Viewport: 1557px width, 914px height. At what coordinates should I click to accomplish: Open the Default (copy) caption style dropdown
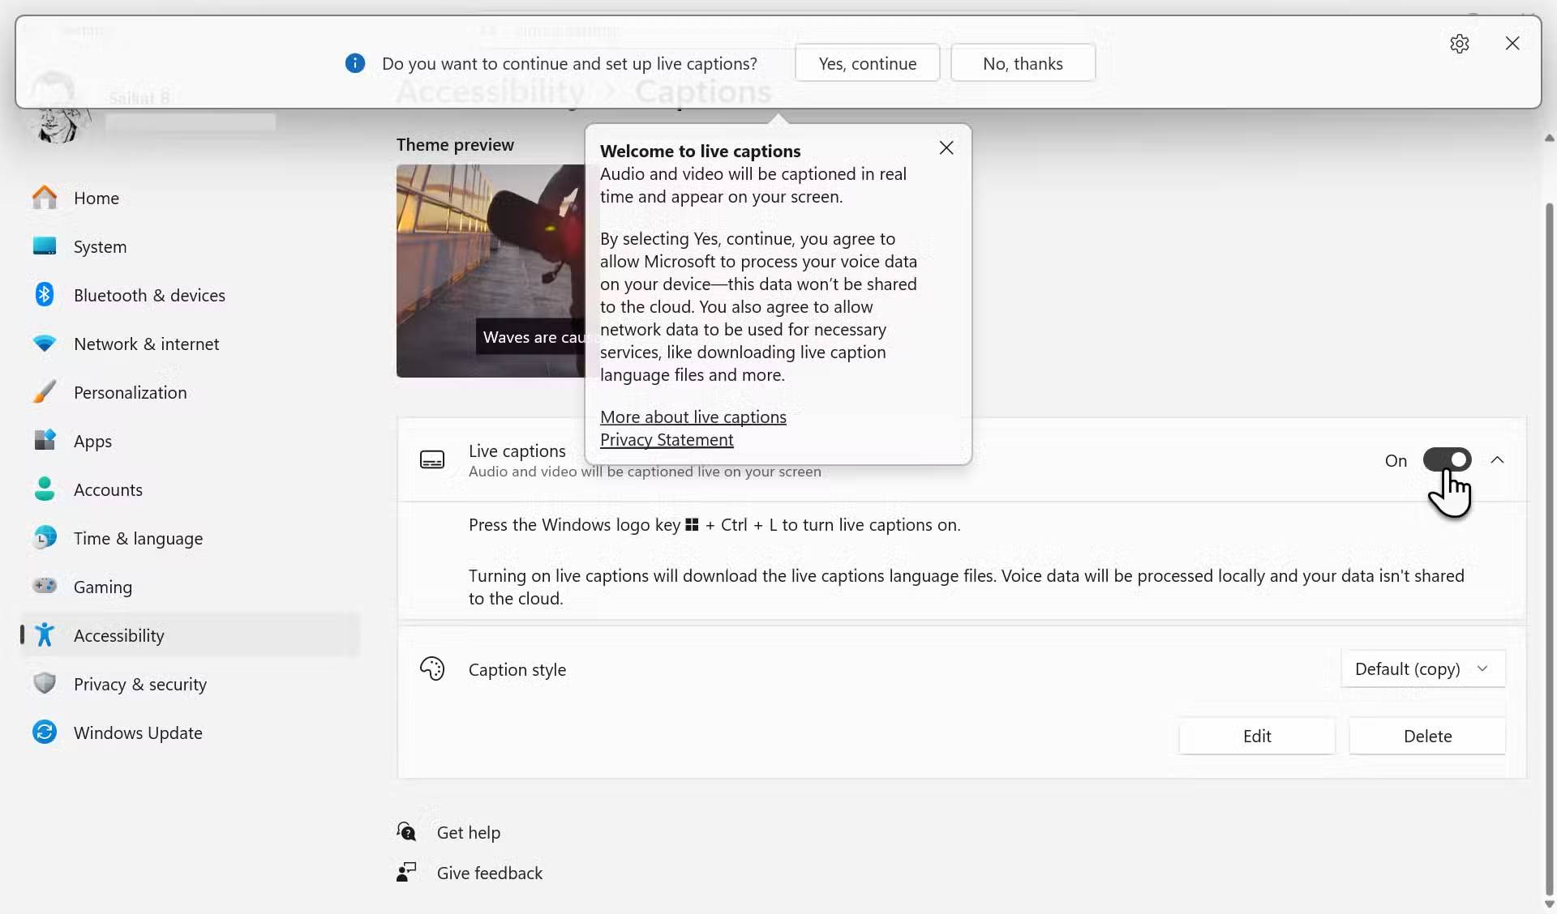(x=1422, y=669)
